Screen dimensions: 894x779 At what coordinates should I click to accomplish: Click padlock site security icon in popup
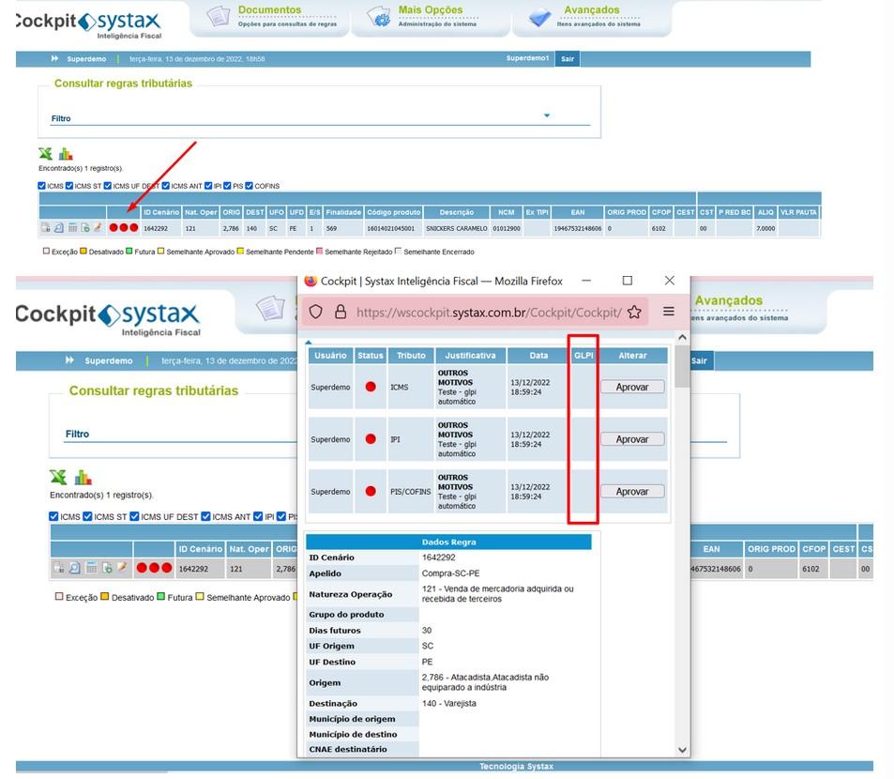[x=341, y=312]
